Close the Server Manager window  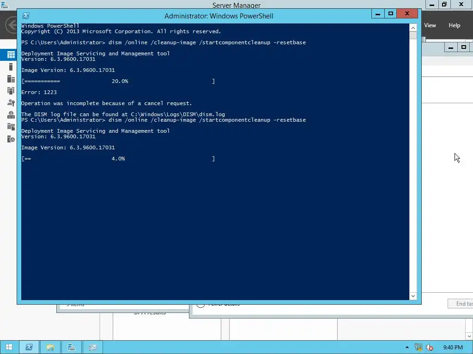pyautogui.click(x=461, y=5)
